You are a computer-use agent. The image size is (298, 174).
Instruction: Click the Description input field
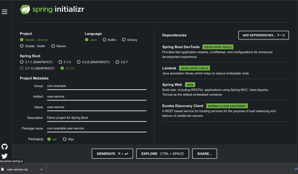click(97, 118)
